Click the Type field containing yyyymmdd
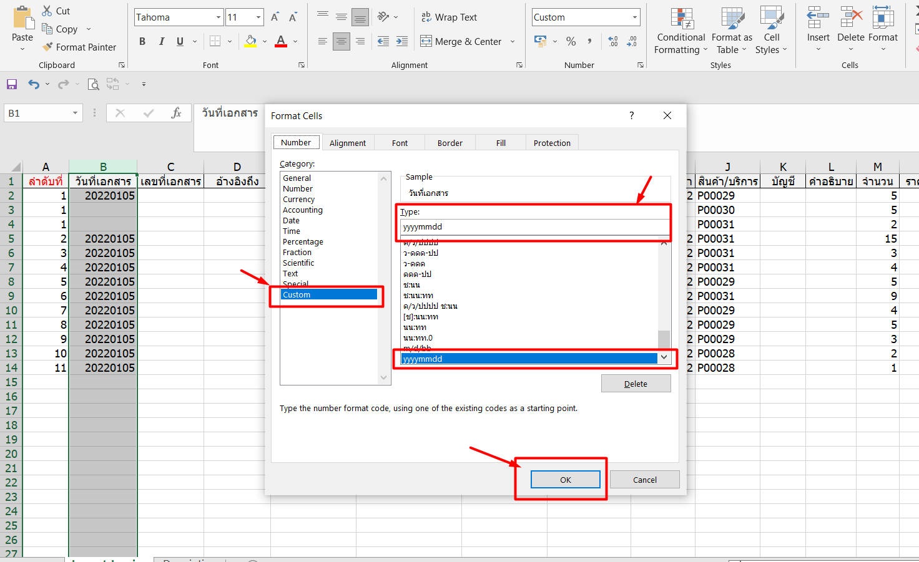This screenshot has width=919, height=562. [535, 227]
